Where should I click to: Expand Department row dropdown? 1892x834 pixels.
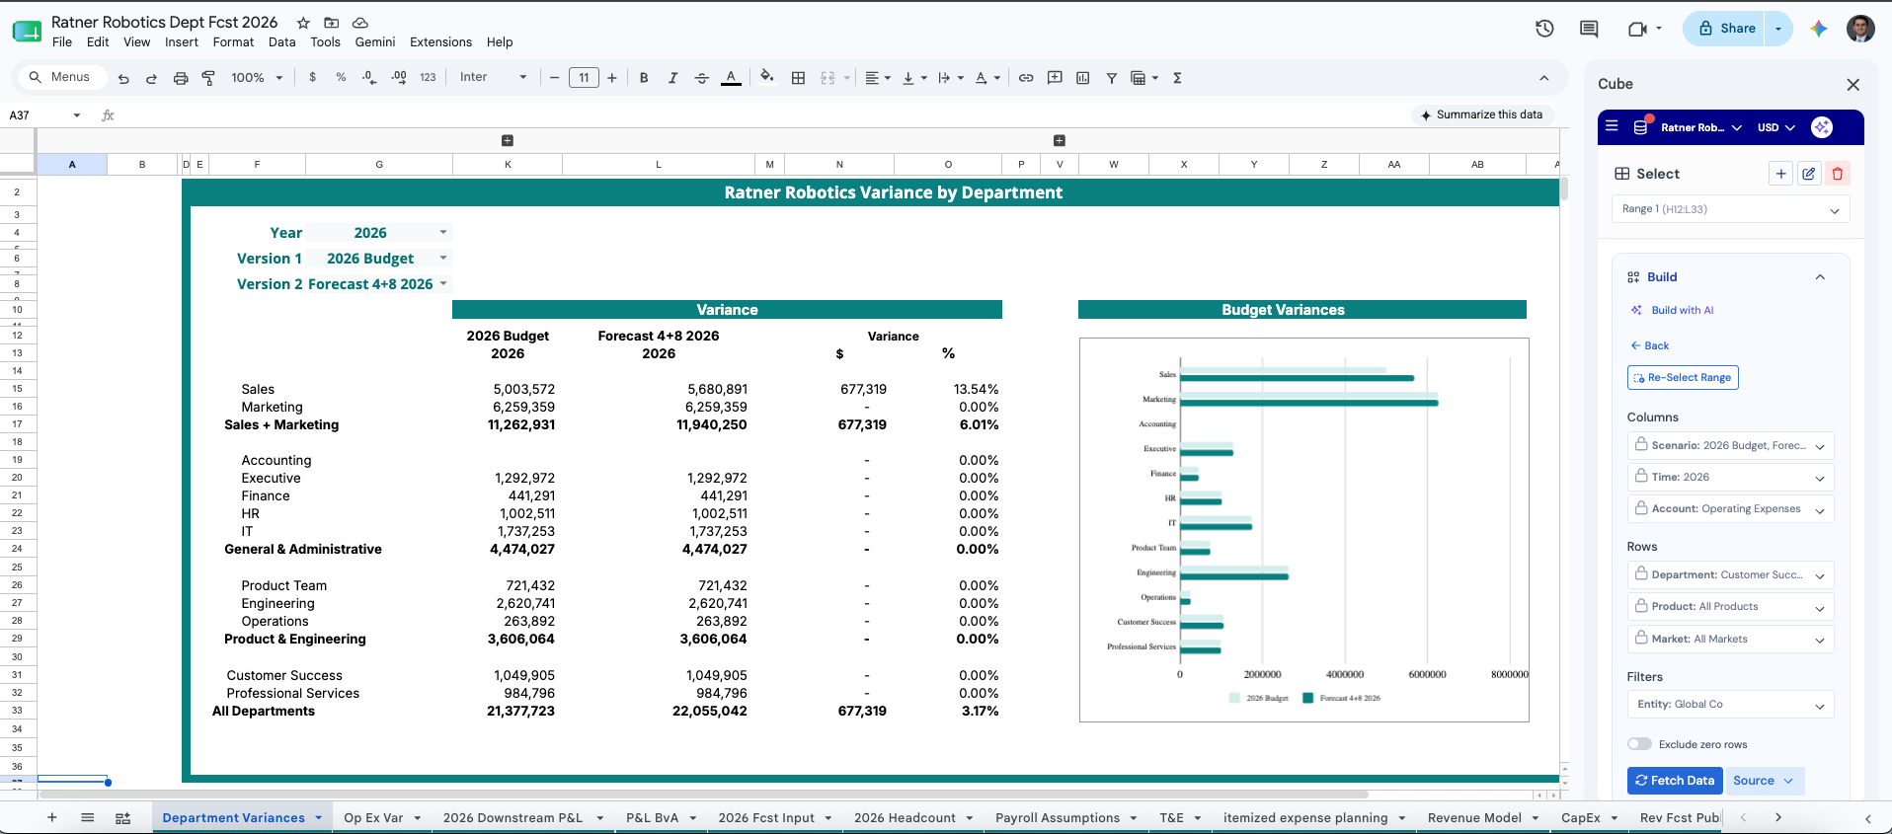1730,574
